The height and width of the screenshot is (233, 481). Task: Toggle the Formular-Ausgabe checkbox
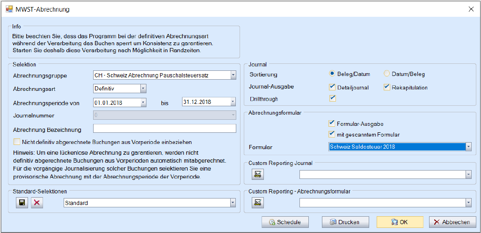click(x=331, y=123)
